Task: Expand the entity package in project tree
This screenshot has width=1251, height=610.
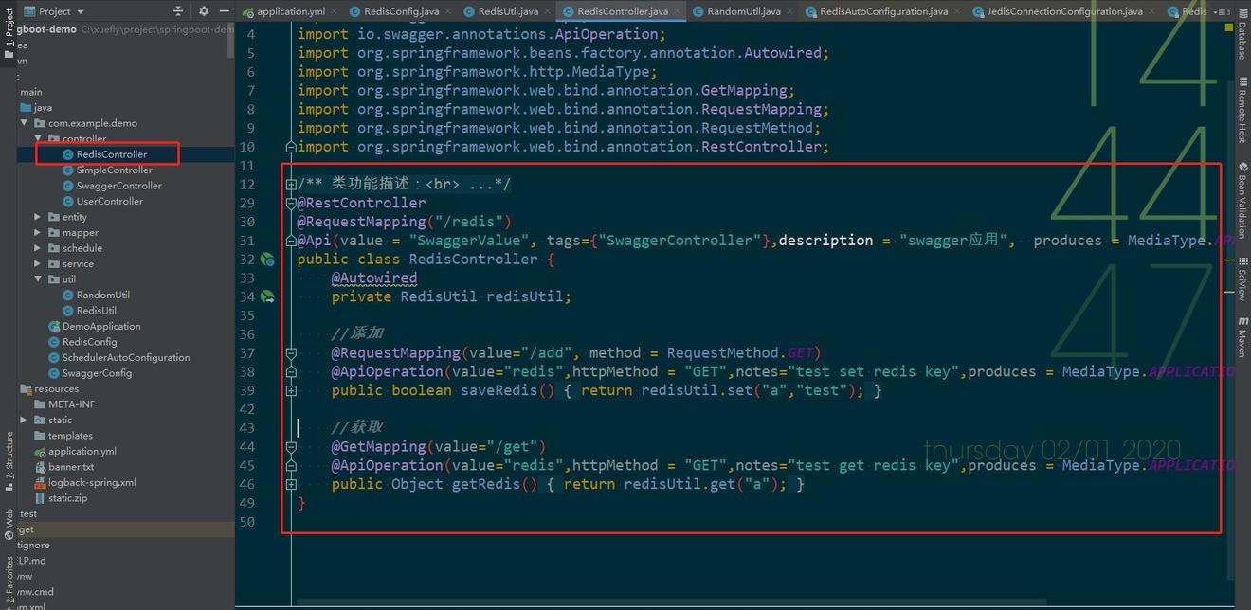Action: pos(39,217)
